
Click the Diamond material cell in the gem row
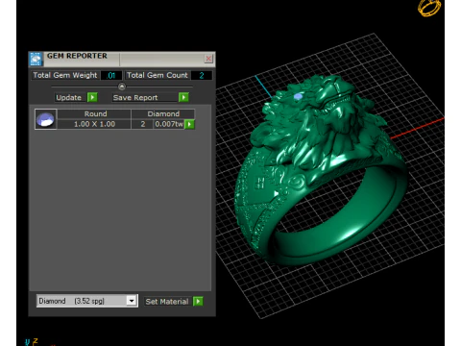(163, 113)
